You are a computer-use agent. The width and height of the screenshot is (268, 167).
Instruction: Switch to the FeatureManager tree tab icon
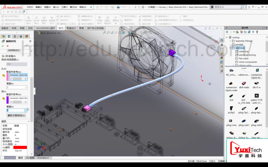tap(3, 36)
